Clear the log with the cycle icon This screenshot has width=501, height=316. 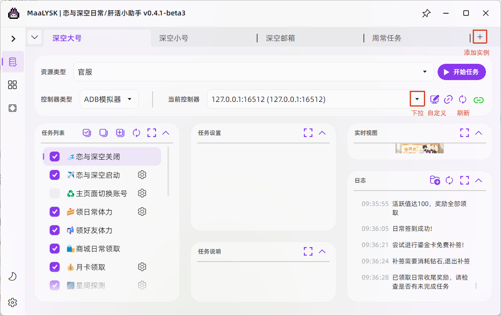tap(449, 180)
